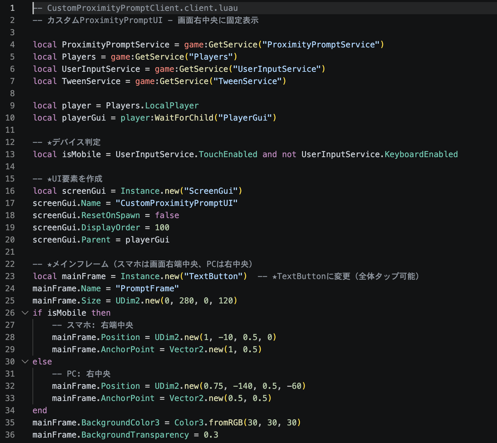
Task: Click 'BackgroundColor3' property on line 35
Action: click(121, 422)
